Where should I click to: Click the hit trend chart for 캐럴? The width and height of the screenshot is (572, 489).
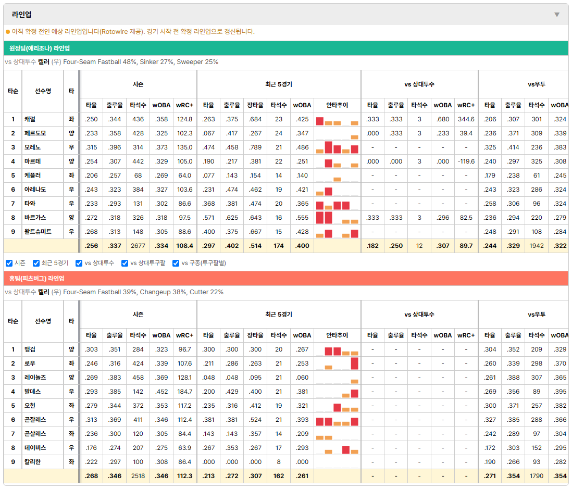pyautogui.click(x=337, y=119)
